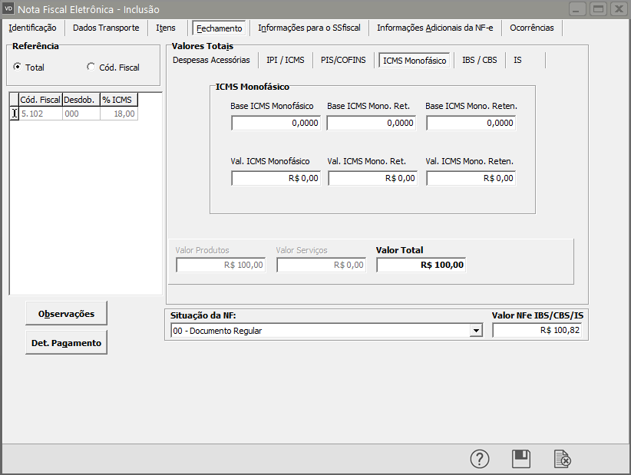Switch to the Identificação tab
631x475 pixels.
point(32,28)
